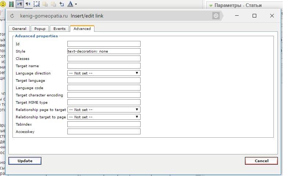This screenshot has width=283, height=176.
Task: Focus the Tabindex input field
Action: tap(104, 124)
